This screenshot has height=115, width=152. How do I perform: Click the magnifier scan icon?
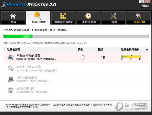click(x=38, y=16)
